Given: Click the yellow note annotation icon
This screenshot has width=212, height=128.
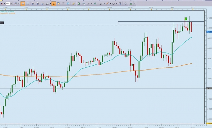Looking at the screenshot, I should (59, 4).
